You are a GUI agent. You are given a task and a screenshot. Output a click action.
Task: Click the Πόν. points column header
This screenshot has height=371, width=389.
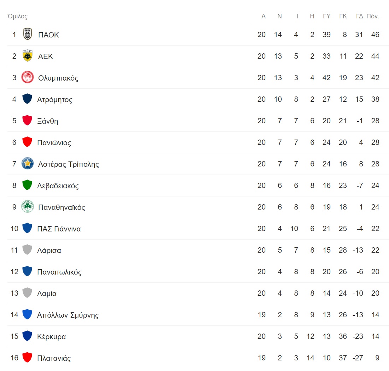click(373, 16)
